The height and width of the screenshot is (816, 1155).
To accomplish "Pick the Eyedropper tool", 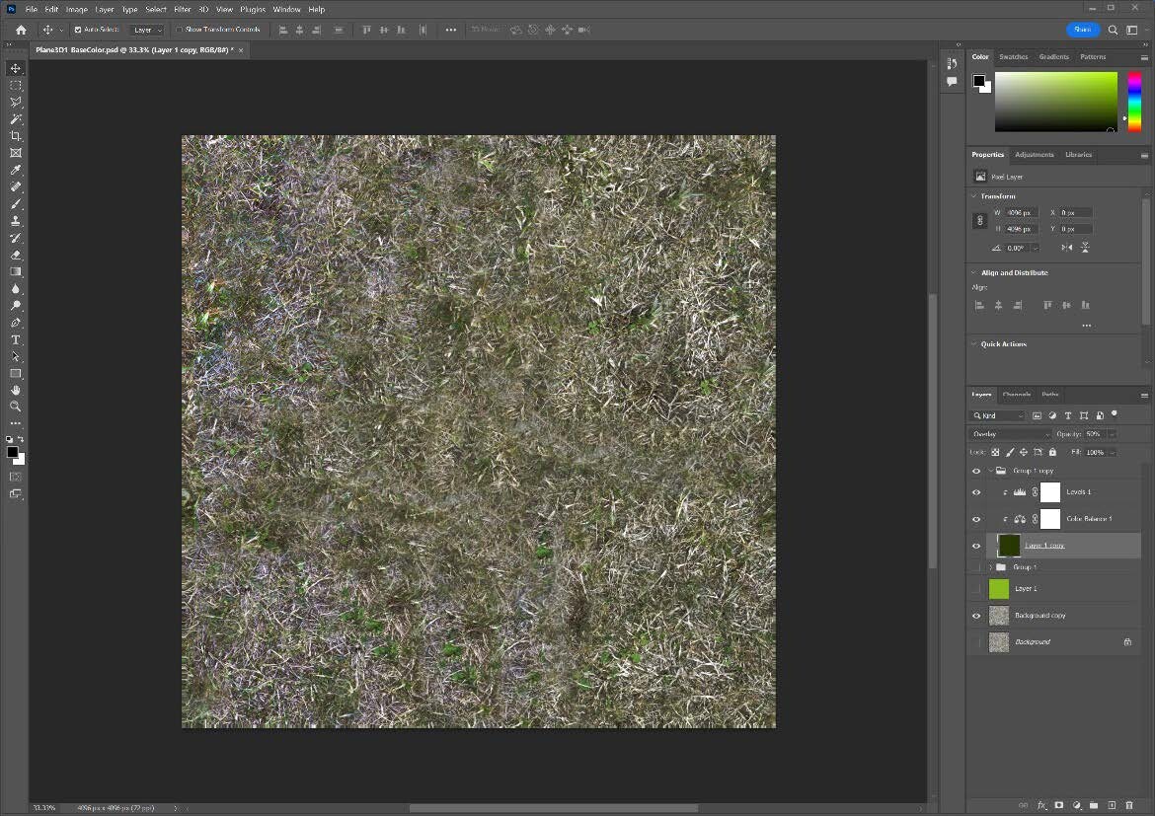I will 15,170.
